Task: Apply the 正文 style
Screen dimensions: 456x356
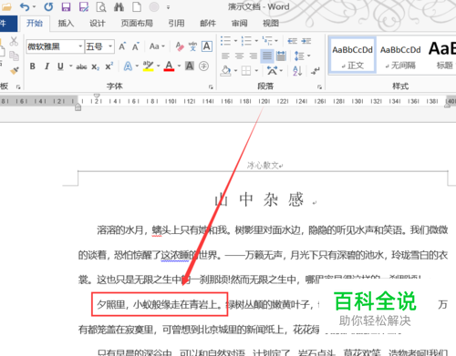Action: (x=353, y=56)
